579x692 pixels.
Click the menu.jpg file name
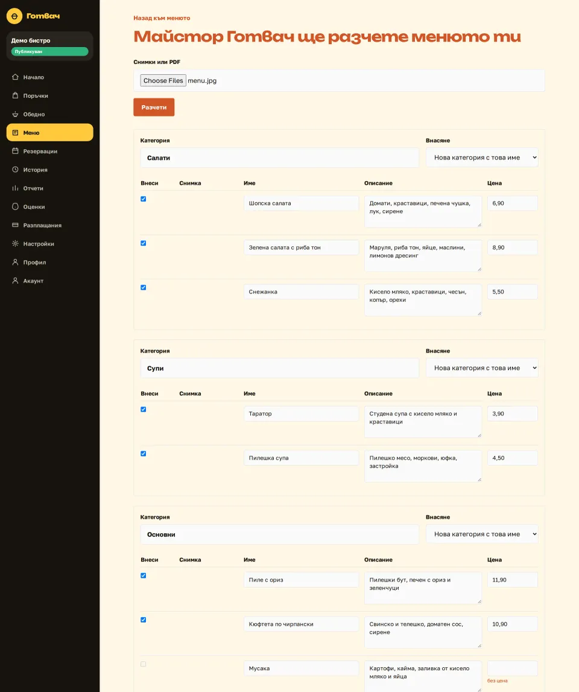202,80
